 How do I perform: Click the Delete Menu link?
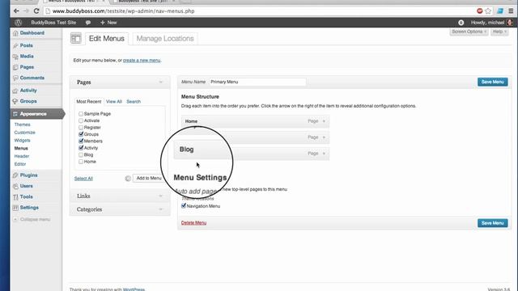click(x=193, y=223)
